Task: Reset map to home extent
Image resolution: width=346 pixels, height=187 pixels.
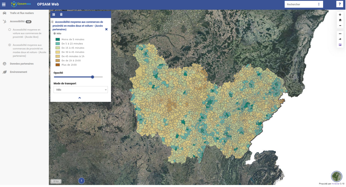Action: click(x=341, y=20)
